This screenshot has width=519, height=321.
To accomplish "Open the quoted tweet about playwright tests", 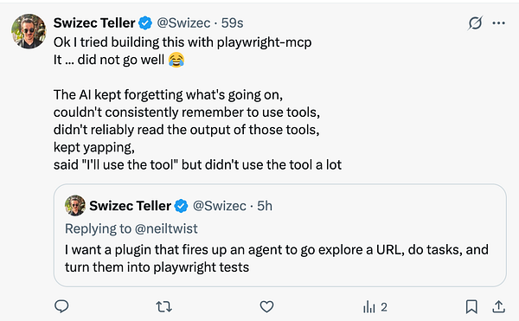I will (280, 235).
